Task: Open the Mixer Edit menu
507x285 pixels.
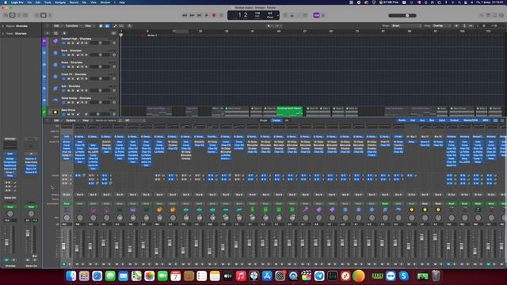Action: 56,120
